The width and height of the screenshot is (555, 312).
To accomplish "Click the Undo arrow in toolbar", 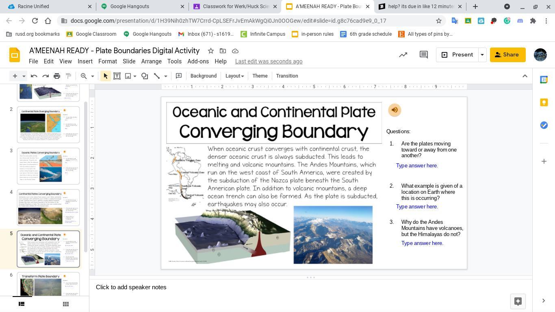I will (34, 76).
